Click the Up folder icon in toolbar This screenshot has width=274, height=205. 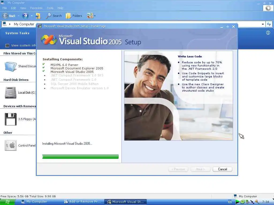(38, 16)
